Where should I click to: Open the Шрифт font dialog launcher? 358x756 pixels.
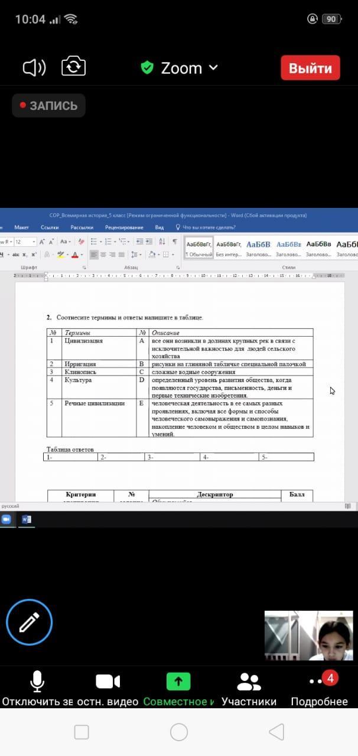pos(84,268)
